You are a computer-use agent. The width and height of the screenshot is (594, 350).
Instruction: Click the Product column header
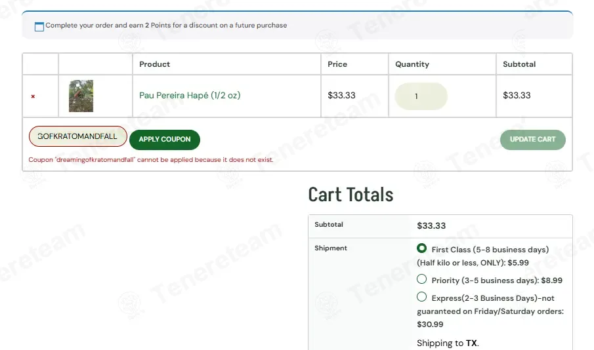tap(154, 64)
